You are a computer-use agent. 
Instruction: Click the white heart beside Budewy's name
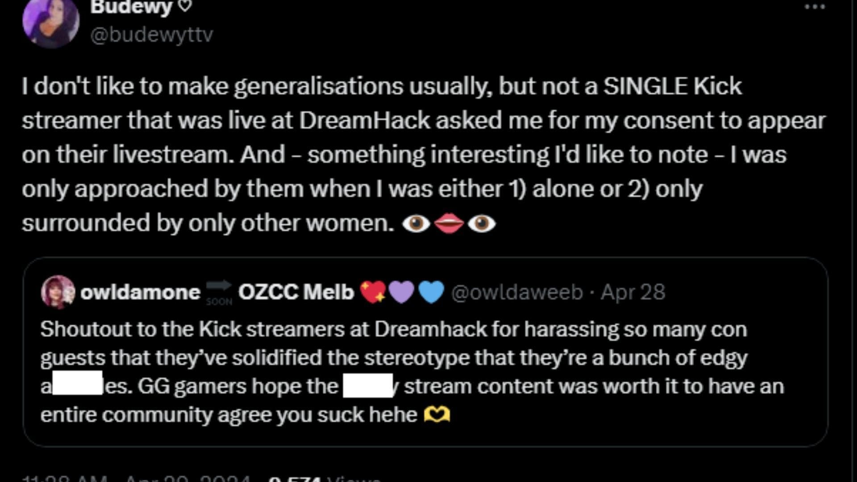pos(186,6)
